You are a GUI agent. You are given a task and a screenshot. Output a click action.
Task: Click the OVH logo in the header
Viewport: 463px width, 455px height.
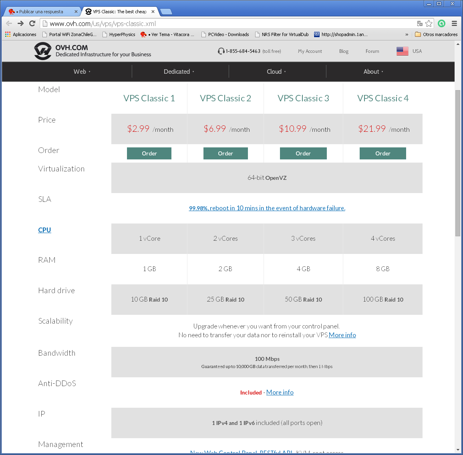(43, 51)
